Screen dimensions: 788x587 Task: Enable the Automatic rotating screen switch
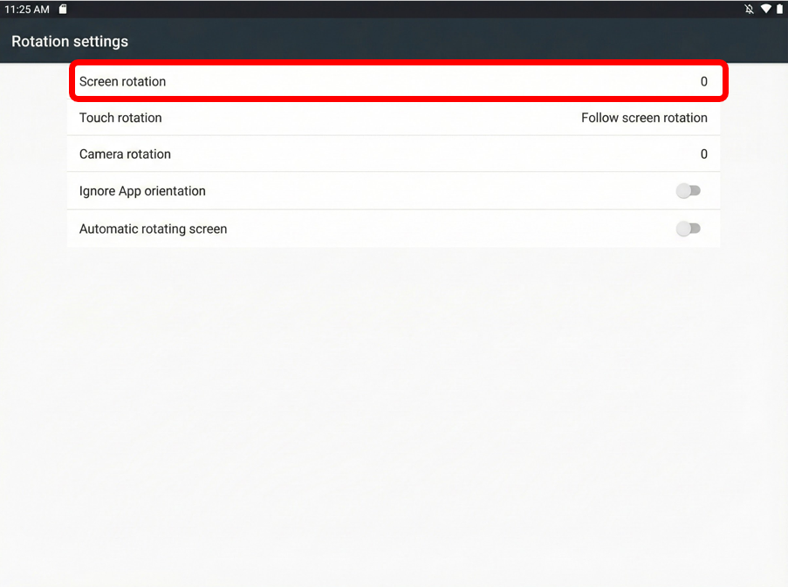tap(688, 229)
